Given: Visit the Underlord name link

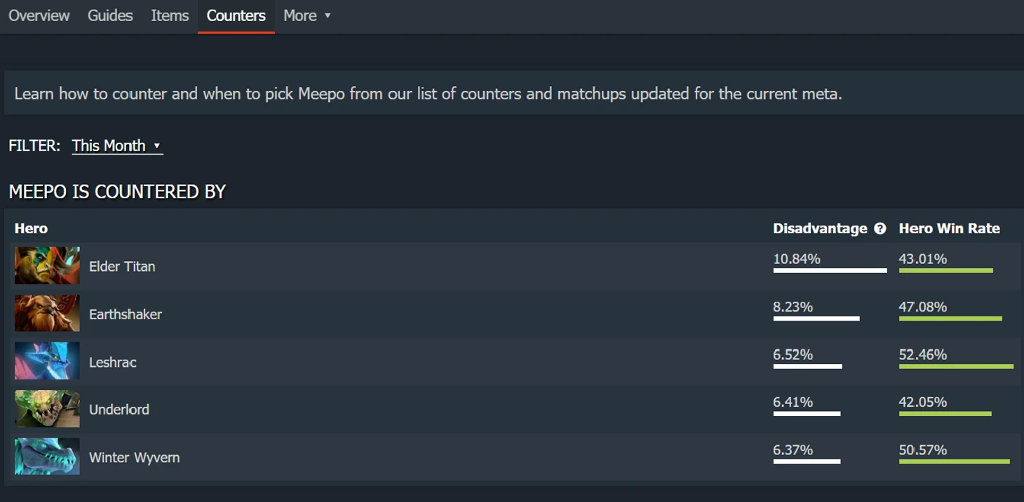Looking at the screenshot, I should pos(119,410).
